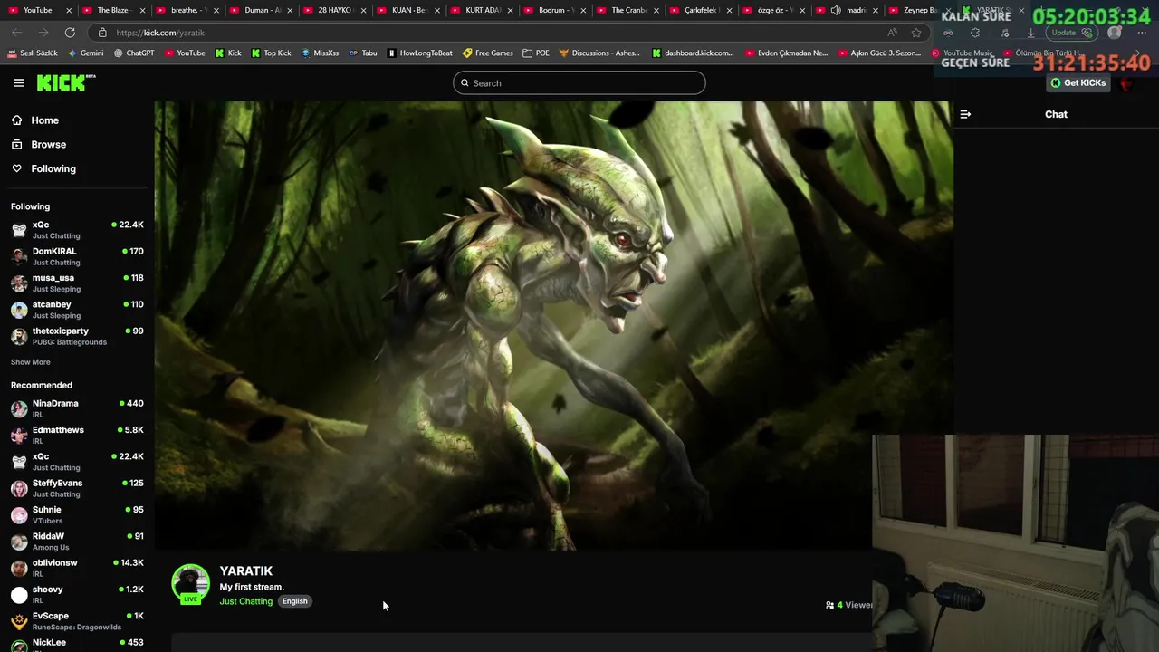Open Edmatthews recommended channel
This screenshot has width=1159, height=652.
coord(77,435)
